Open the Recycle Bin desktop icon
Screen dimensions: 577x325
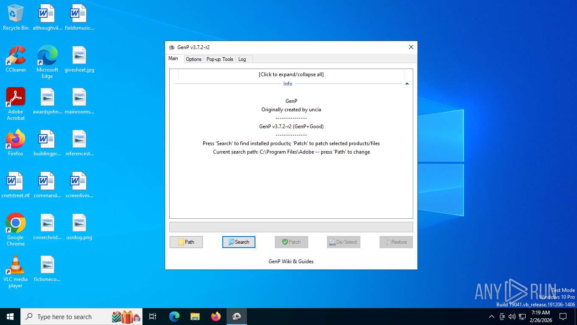click(16, 17)
